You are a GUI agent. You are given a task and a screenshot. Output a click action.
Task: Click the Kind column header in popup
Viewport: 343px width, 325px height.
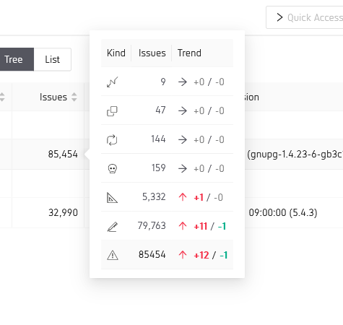(116, 53)
